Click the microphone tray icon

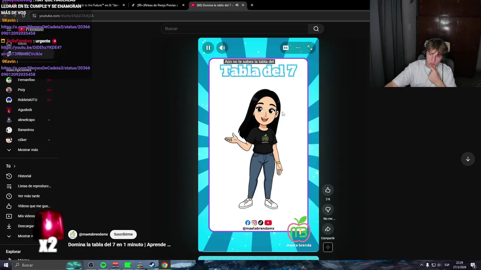[427, 265]
